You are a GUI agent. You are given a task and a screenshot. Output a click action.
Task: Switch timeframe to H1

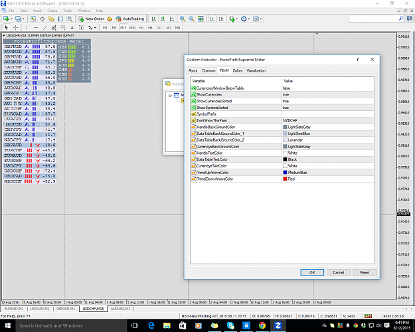tap(141, 27)
